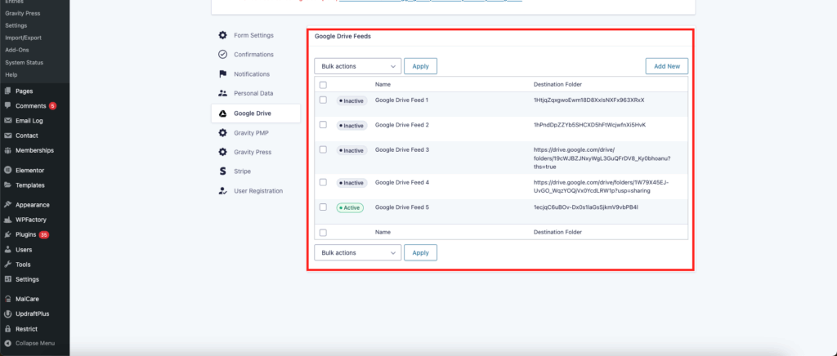Image resolution: width=837 pixels, height=356 pixels.
Task: Click the Comments 5 count badge
Action: (52, 105)
